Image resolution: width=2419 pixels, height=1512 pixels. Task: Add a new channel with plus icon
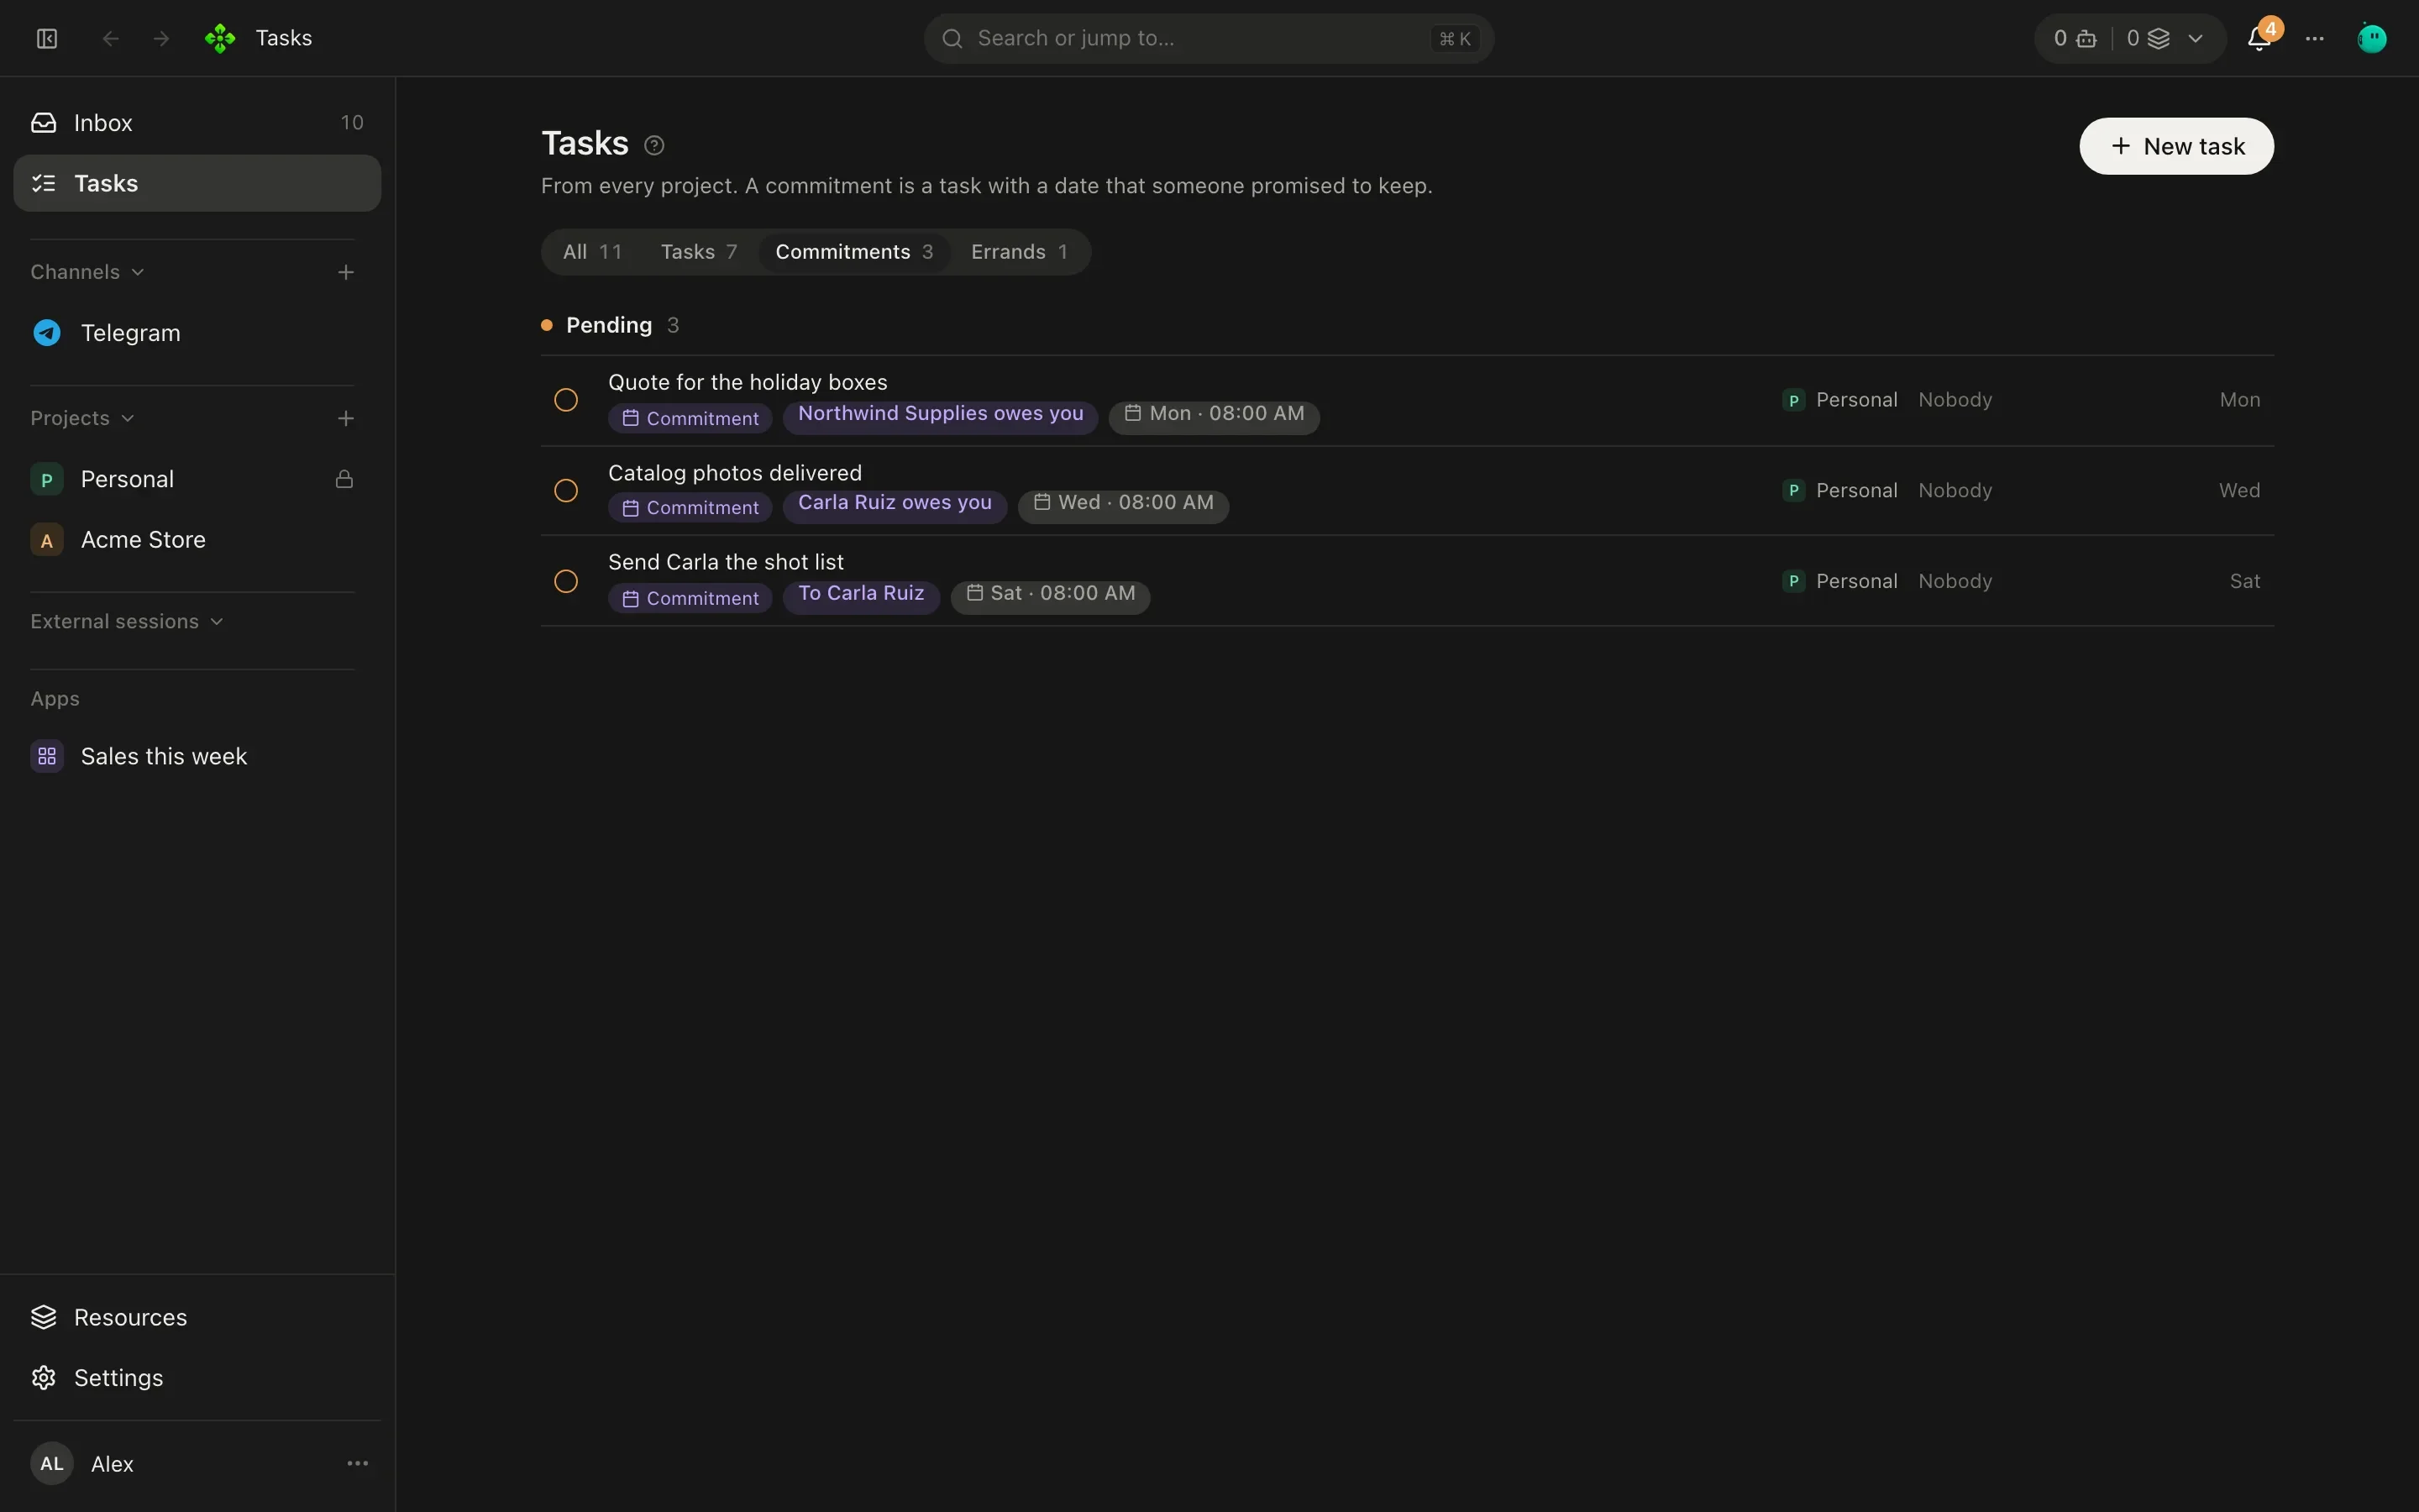click(346, 272)
